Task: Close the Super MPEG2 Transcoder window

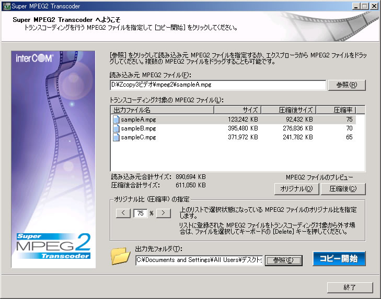Action: [x=374, y=6]
